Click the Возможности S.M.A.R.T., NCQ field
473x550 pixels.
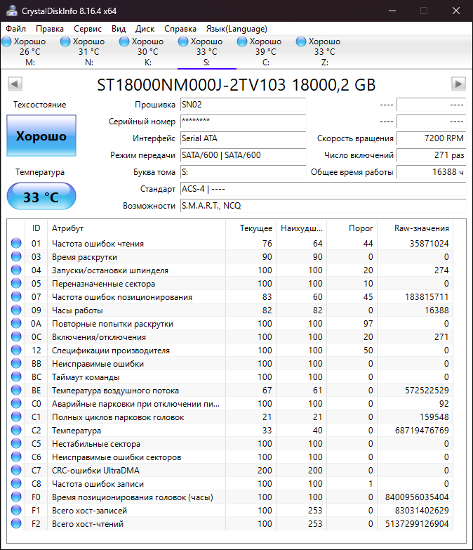click(x=323, y=206)
